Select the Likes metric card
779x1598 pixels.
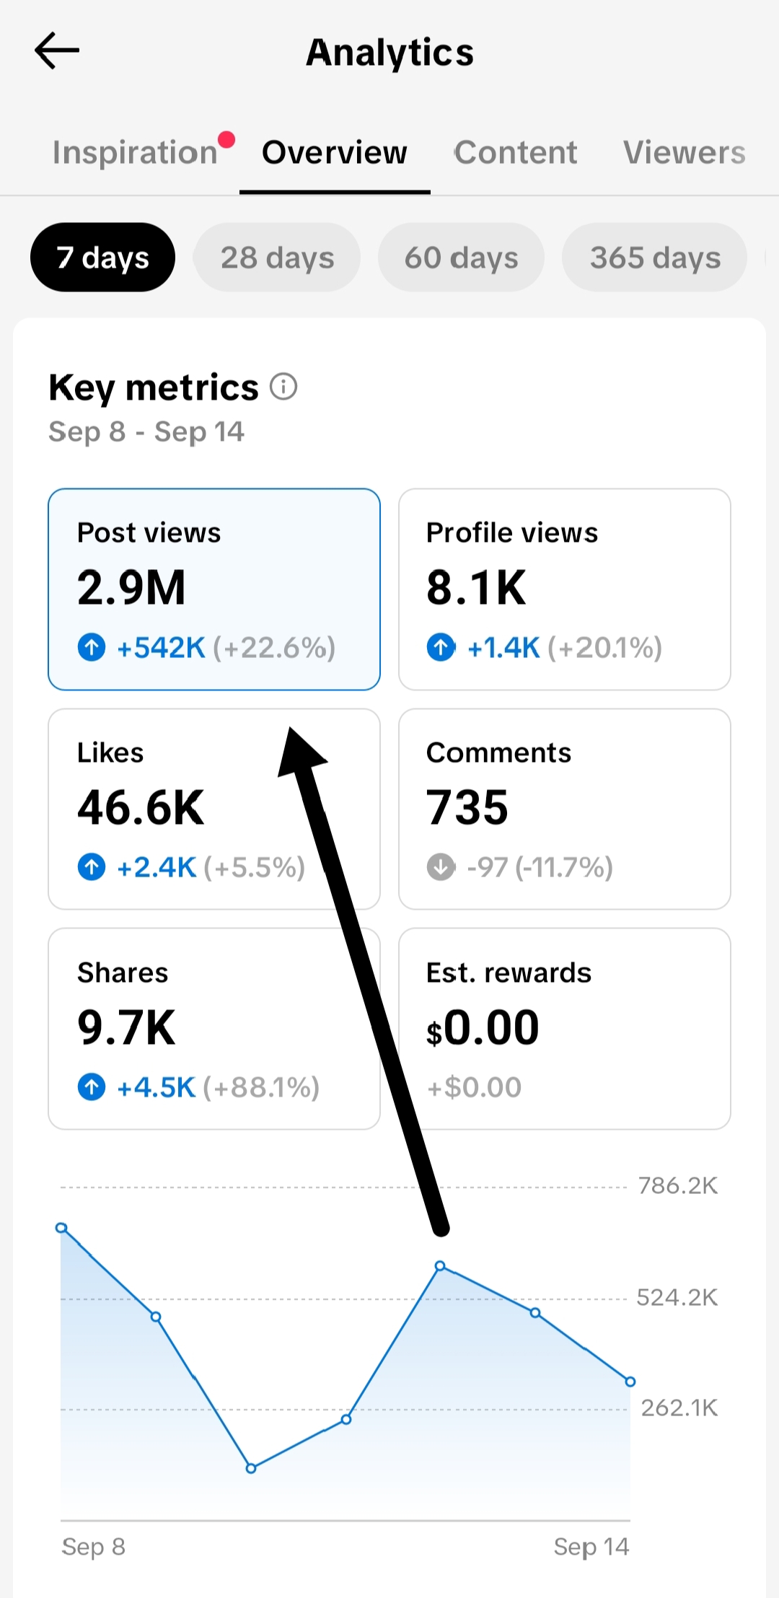(214, 809)
